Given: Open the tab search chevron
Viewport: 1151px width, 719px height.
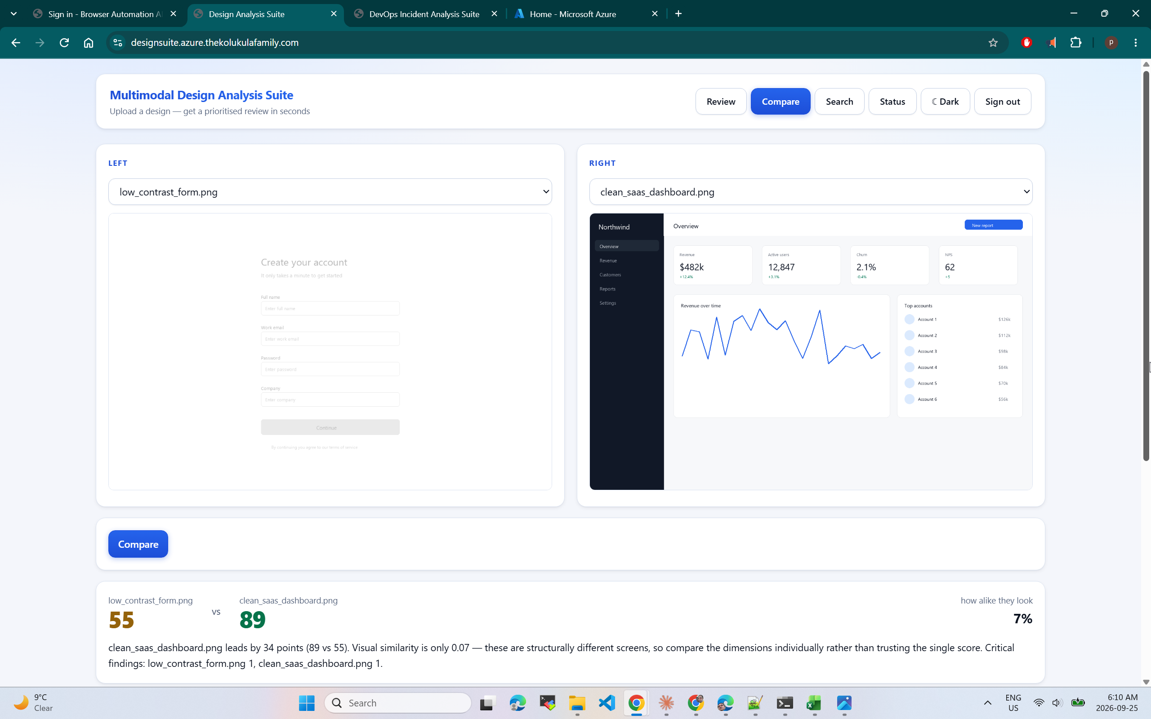Looking at the screenshot, I should [x=14, y=14].
